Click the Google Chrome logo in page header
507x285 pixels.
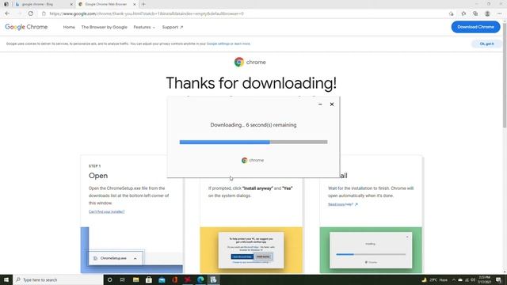[26, 27]
